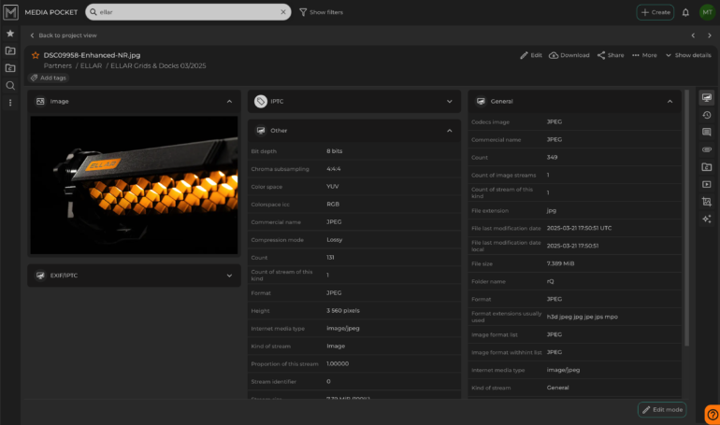Open the notifications bell
This screenshot has width=720, height=425.
(685, 12)
